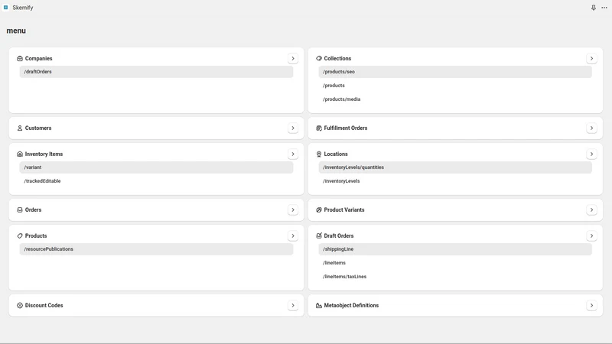Screen dimensions: 612x344
Task: Click the Customers heading
Action: tap(38, 128)
